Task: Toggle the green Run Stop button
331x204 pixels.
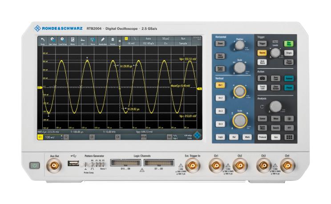Action: [x=289, y=43]
